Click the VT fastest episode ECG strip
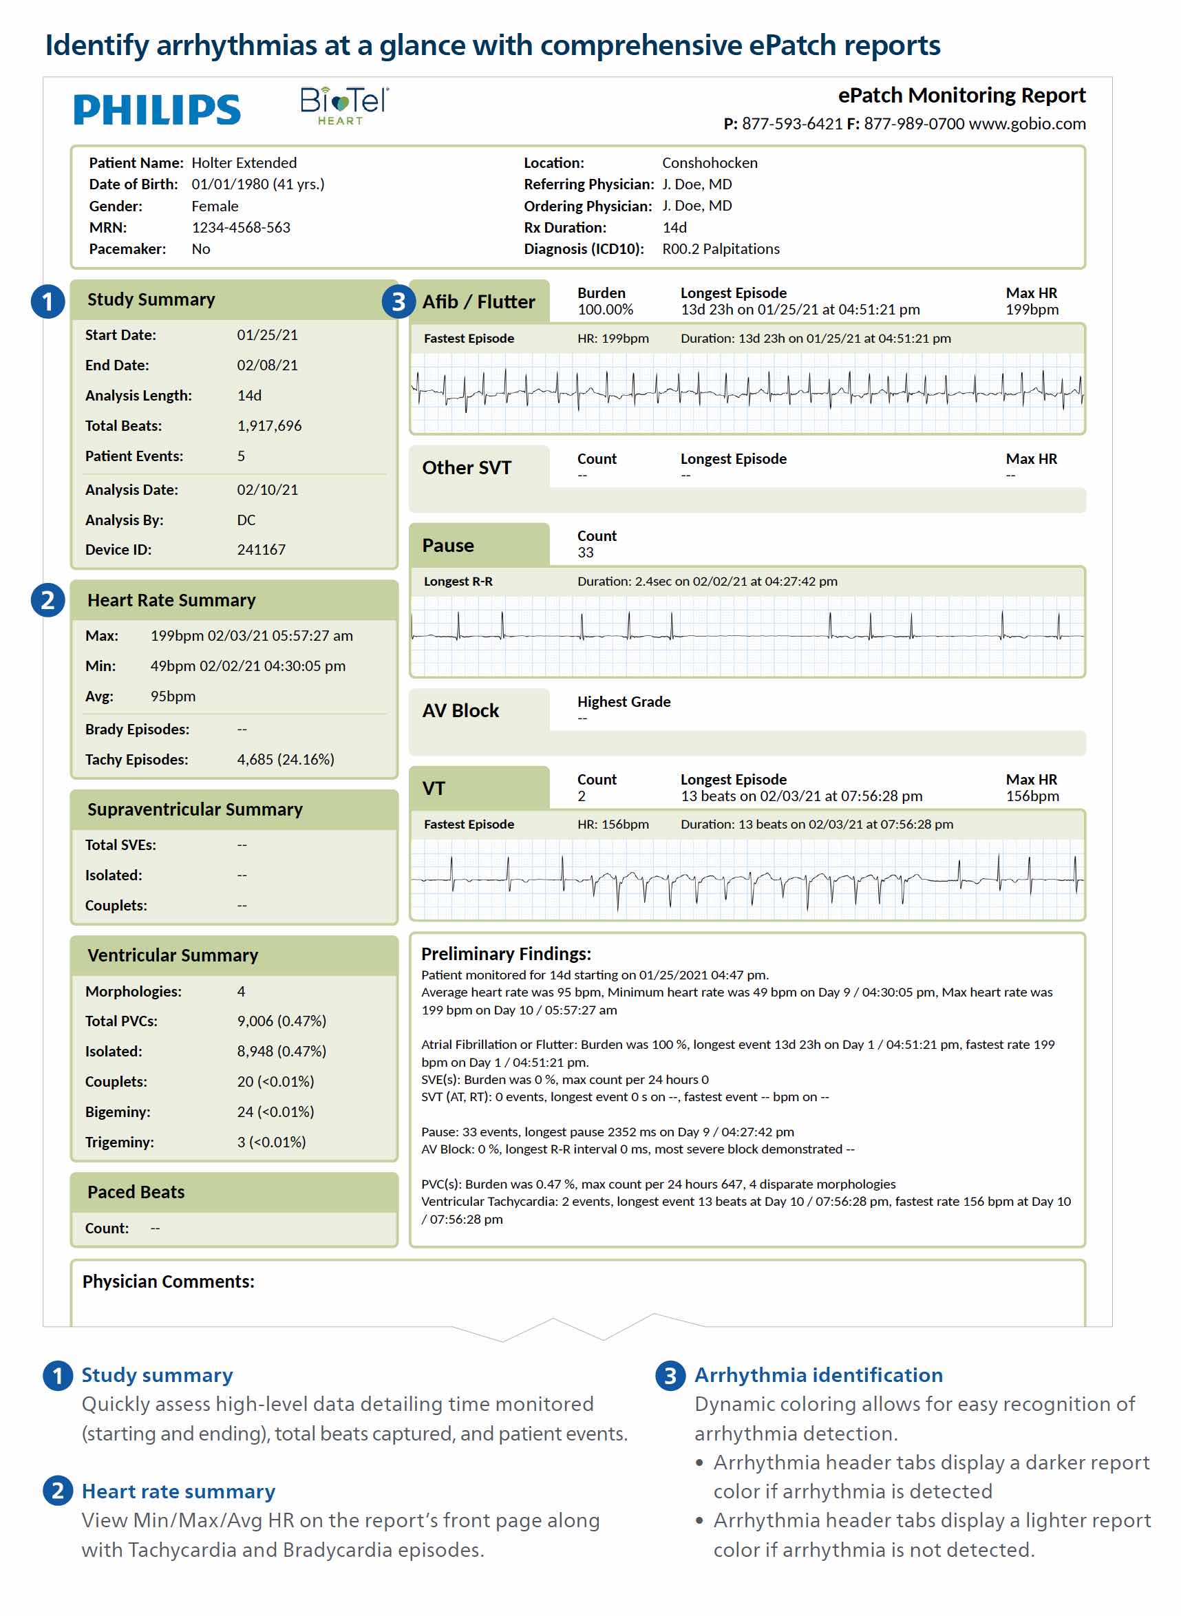The width and height of the screenshot is (1181, 1616). coord(747,878)
